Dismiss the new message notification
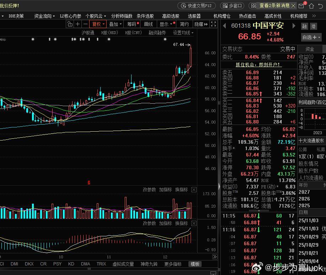Screen dimensions: 326x275 (293, 6)
